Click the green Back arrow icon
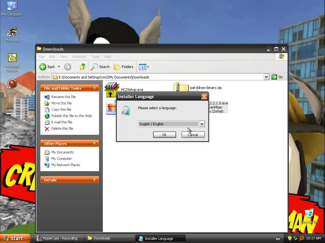The height and width of the screenshot is (243, 325). (x=43, y=67)
